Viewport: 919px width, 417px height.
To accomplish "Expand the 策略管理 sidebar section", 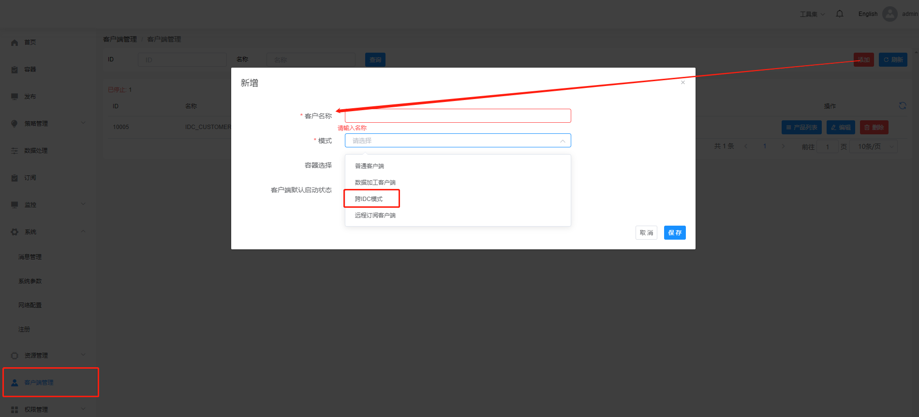I will point(48,124).
